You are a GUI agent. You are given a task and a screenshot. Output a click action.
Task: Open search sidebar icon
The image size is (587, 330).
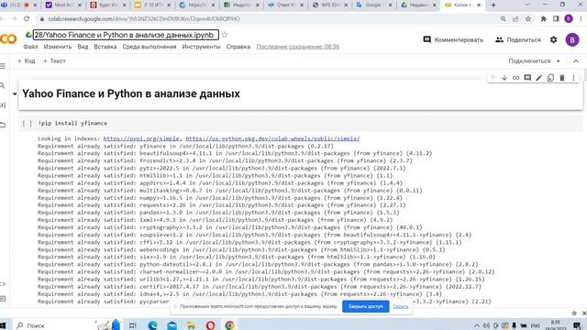[3, 85]
